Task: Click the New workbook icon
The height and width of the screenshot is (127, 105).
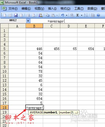Action: click(5, 15)
